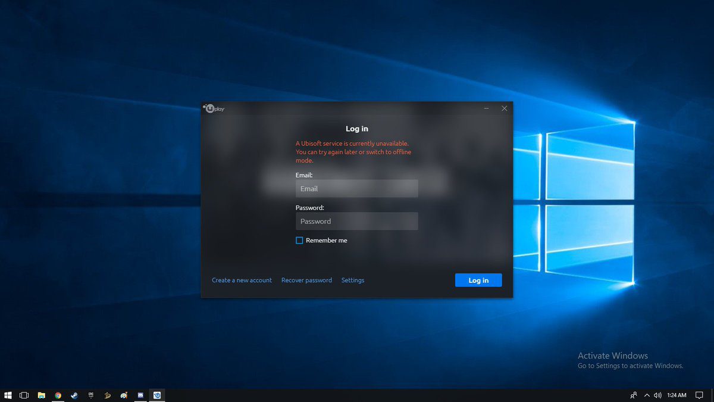
Task: Click the blue Log in button
Action: click(x=478, y=280)
